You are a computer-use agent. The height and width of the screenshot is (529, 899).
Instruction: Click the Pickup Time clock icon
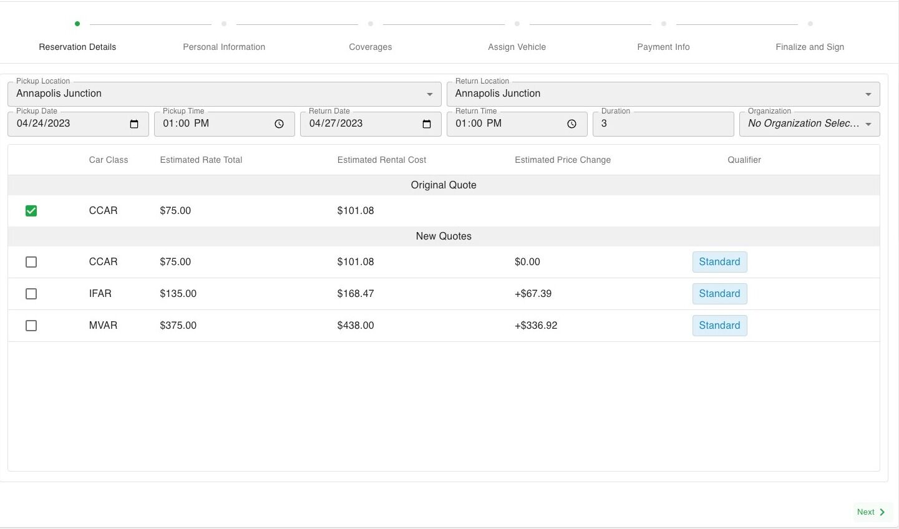(279, 124)
